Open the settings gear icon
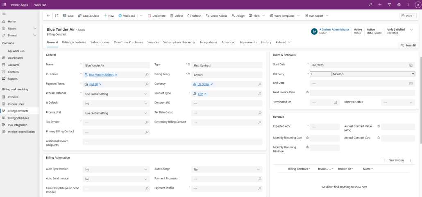Screen dimensions: 422x197 coord(399,4)
